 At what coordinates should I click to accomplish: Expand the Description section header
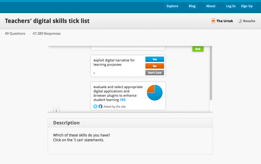(66, 123)
